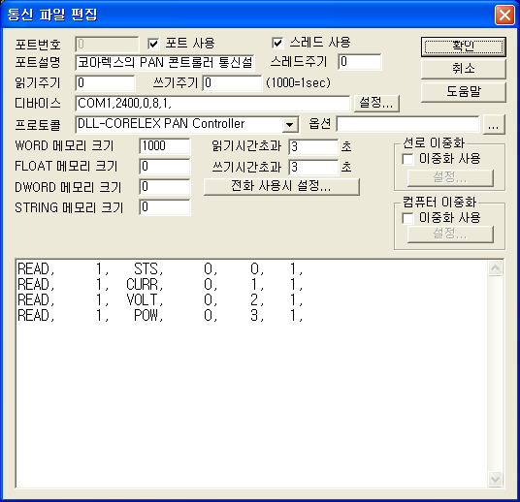Viewport: 520px width, 502px height.
Task: Click the 취소 button
Action: (x=464, y=69)
